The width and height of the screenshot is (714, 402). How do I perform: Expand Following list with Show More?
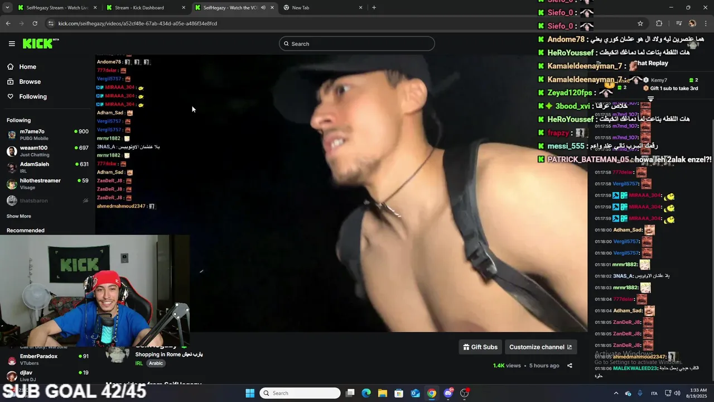coord(19,216)
